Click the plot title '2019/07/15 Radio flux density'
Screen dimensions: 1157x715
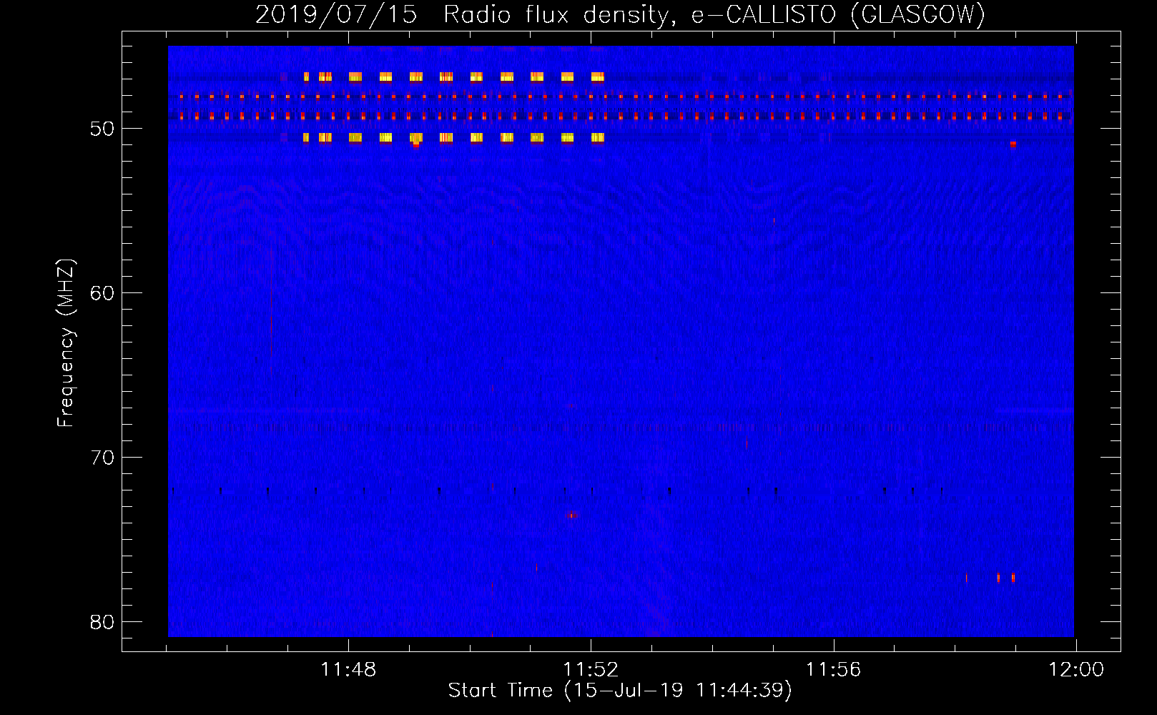(x=620, y=14)
